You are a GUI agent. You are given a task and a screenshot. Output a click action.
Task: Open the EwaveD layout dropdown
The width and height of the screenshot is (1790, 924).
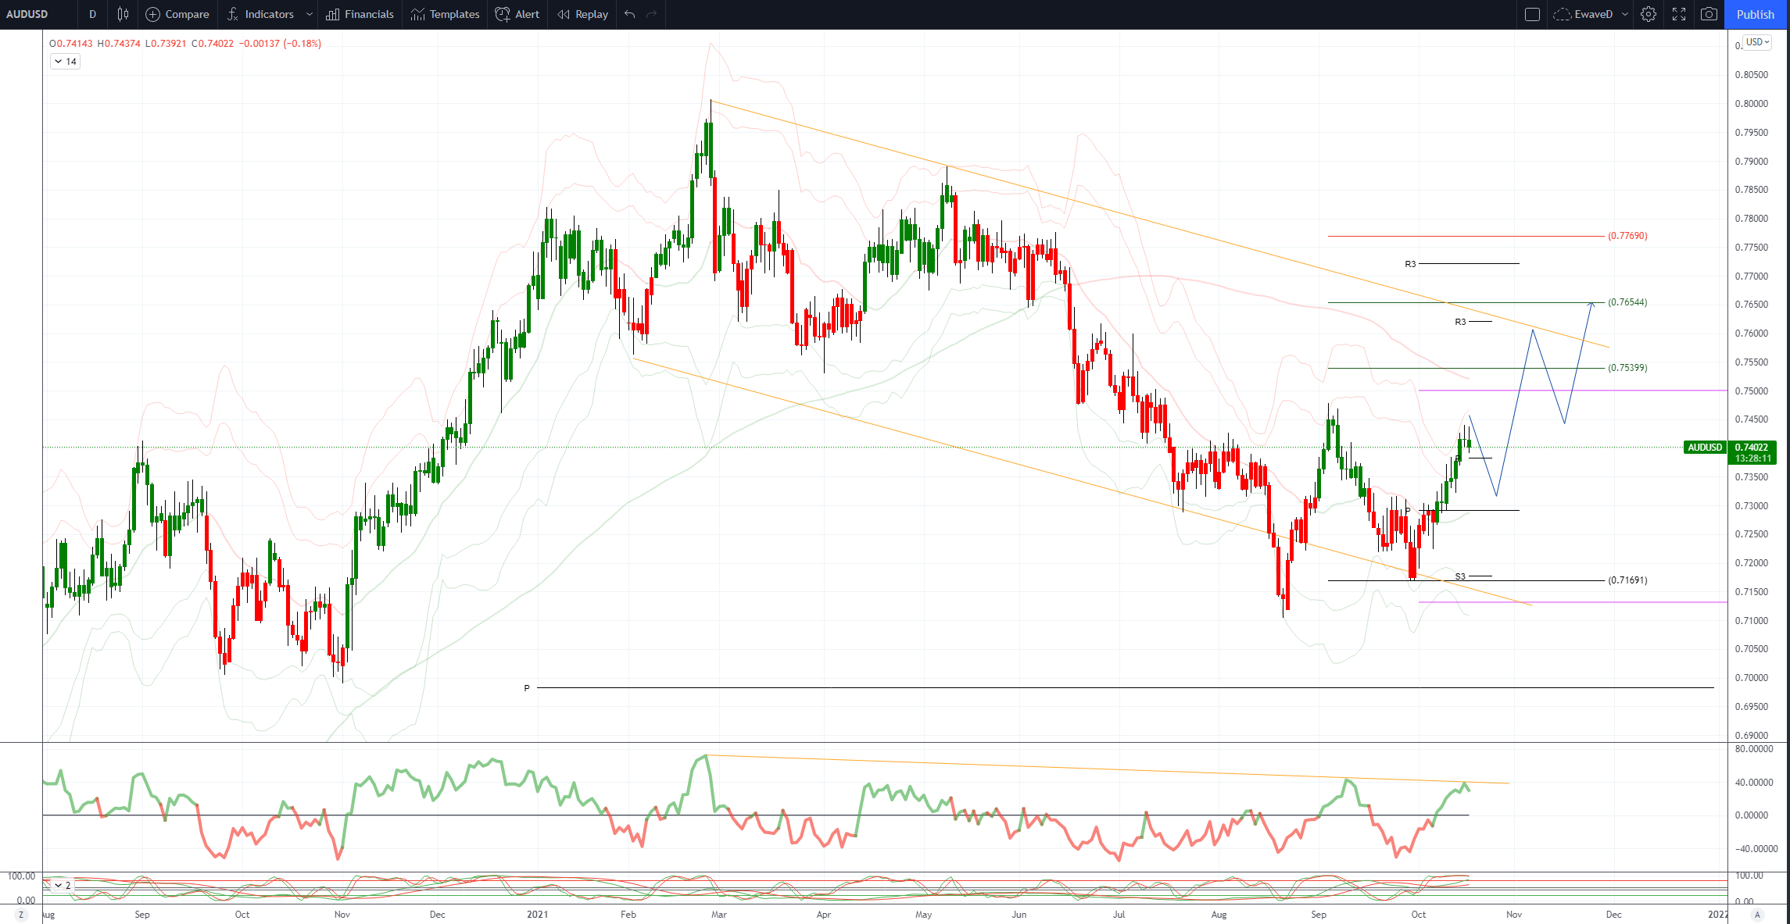pyautogui.click(x=1625, y=14)
